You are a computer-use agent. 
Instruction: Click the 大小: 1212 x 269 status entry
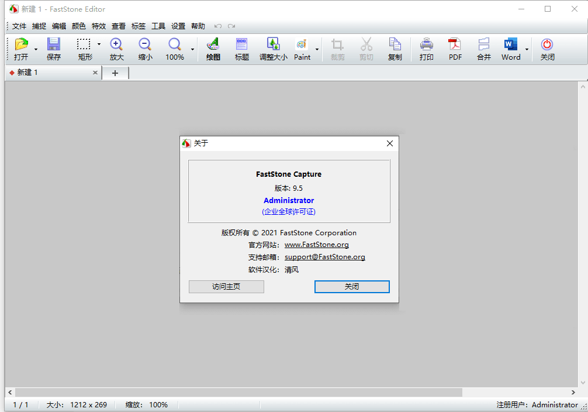tap(77, 405)
